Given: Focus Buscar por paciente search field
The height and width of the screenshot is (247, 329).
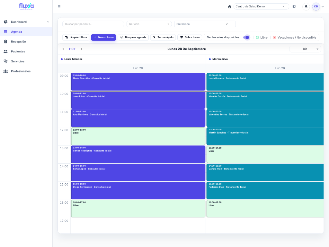Looking at the screenshot, I should click(x=93, y=24).
